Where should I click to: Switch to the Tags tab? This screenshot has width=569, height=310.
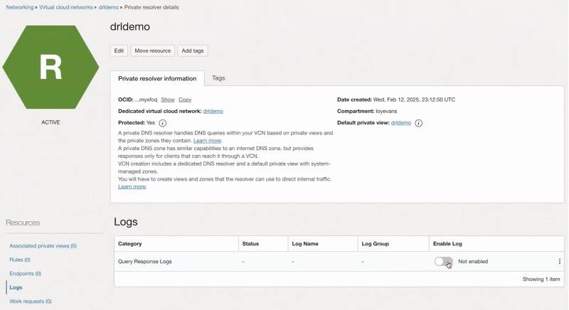click(x=218, y=78)
